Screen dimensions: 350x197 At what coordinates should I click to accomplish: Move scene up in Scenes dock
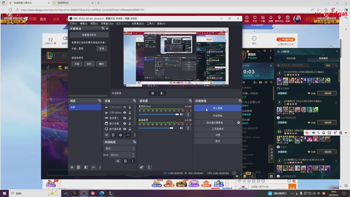coord(93,167)
